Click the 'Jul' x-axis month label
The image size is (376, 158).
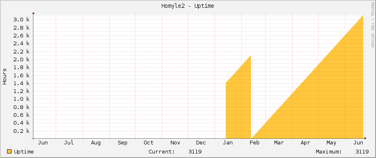click(69, 143)
